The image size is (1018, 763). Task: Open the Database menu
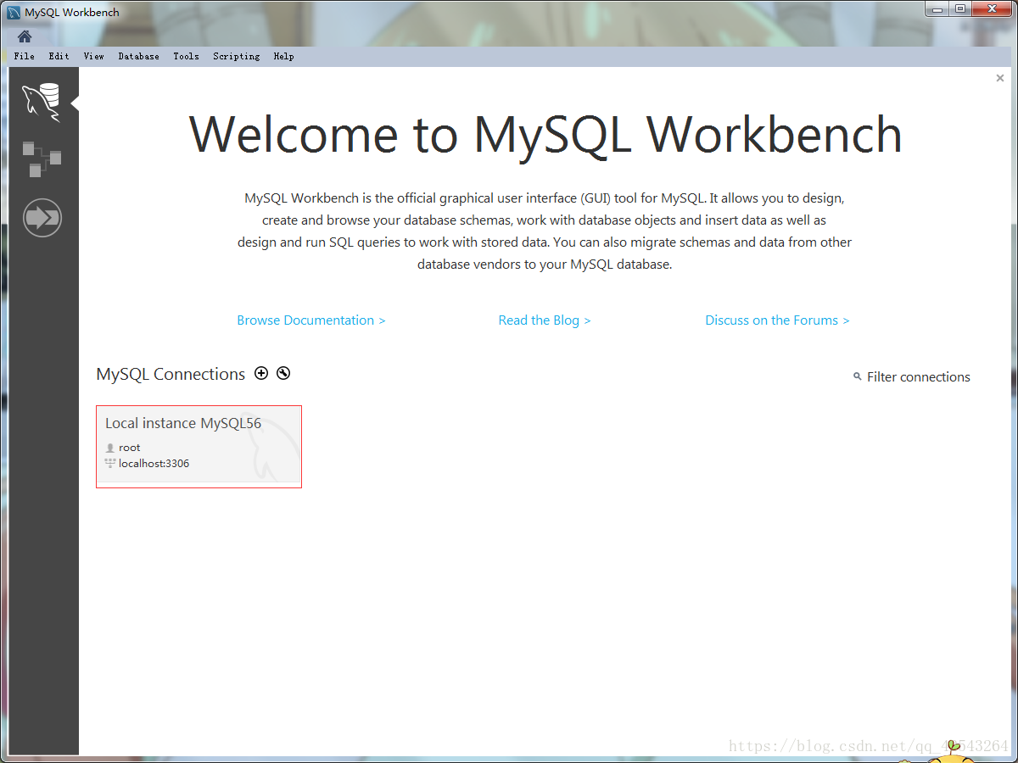point(138,56)
